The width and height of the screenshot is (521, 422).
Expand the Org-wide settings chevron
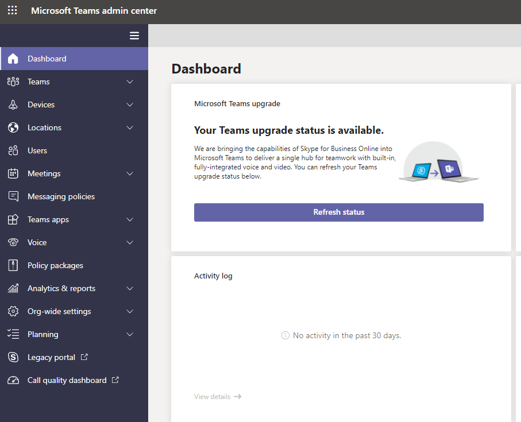click(130, 311)
